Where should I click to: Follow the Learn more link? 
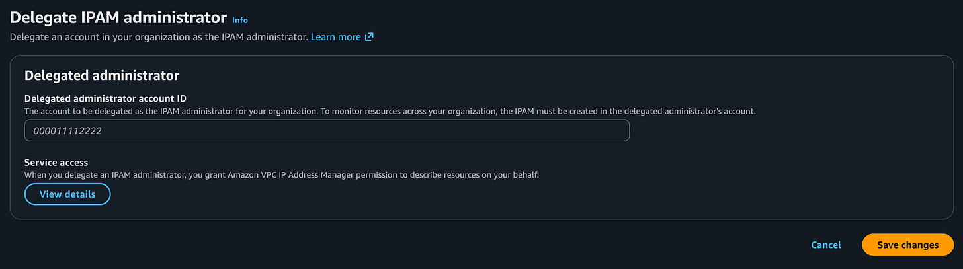tap(336, 37)
